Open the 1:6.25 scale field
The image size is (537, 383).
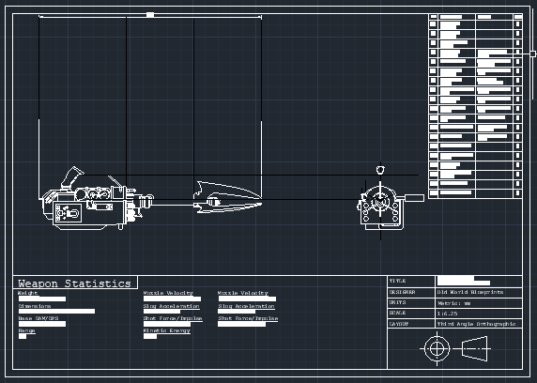click(479, 314)
